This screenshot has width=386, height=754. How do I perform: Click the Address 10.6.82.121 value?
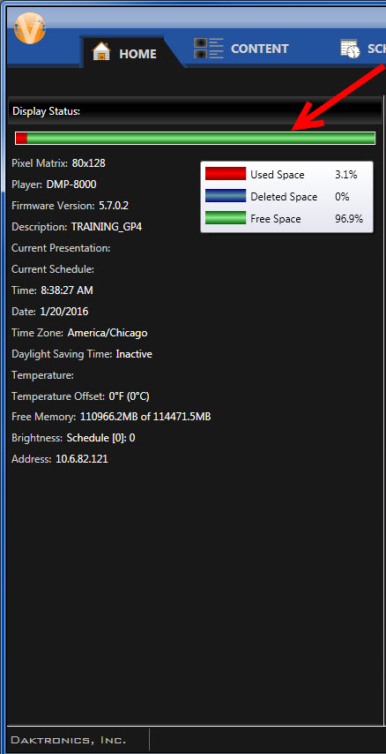coord(82,459)
